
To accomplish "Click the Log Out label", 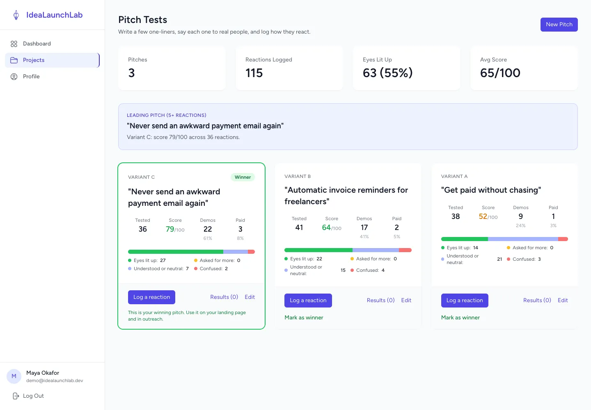I will tap(33, 396).
